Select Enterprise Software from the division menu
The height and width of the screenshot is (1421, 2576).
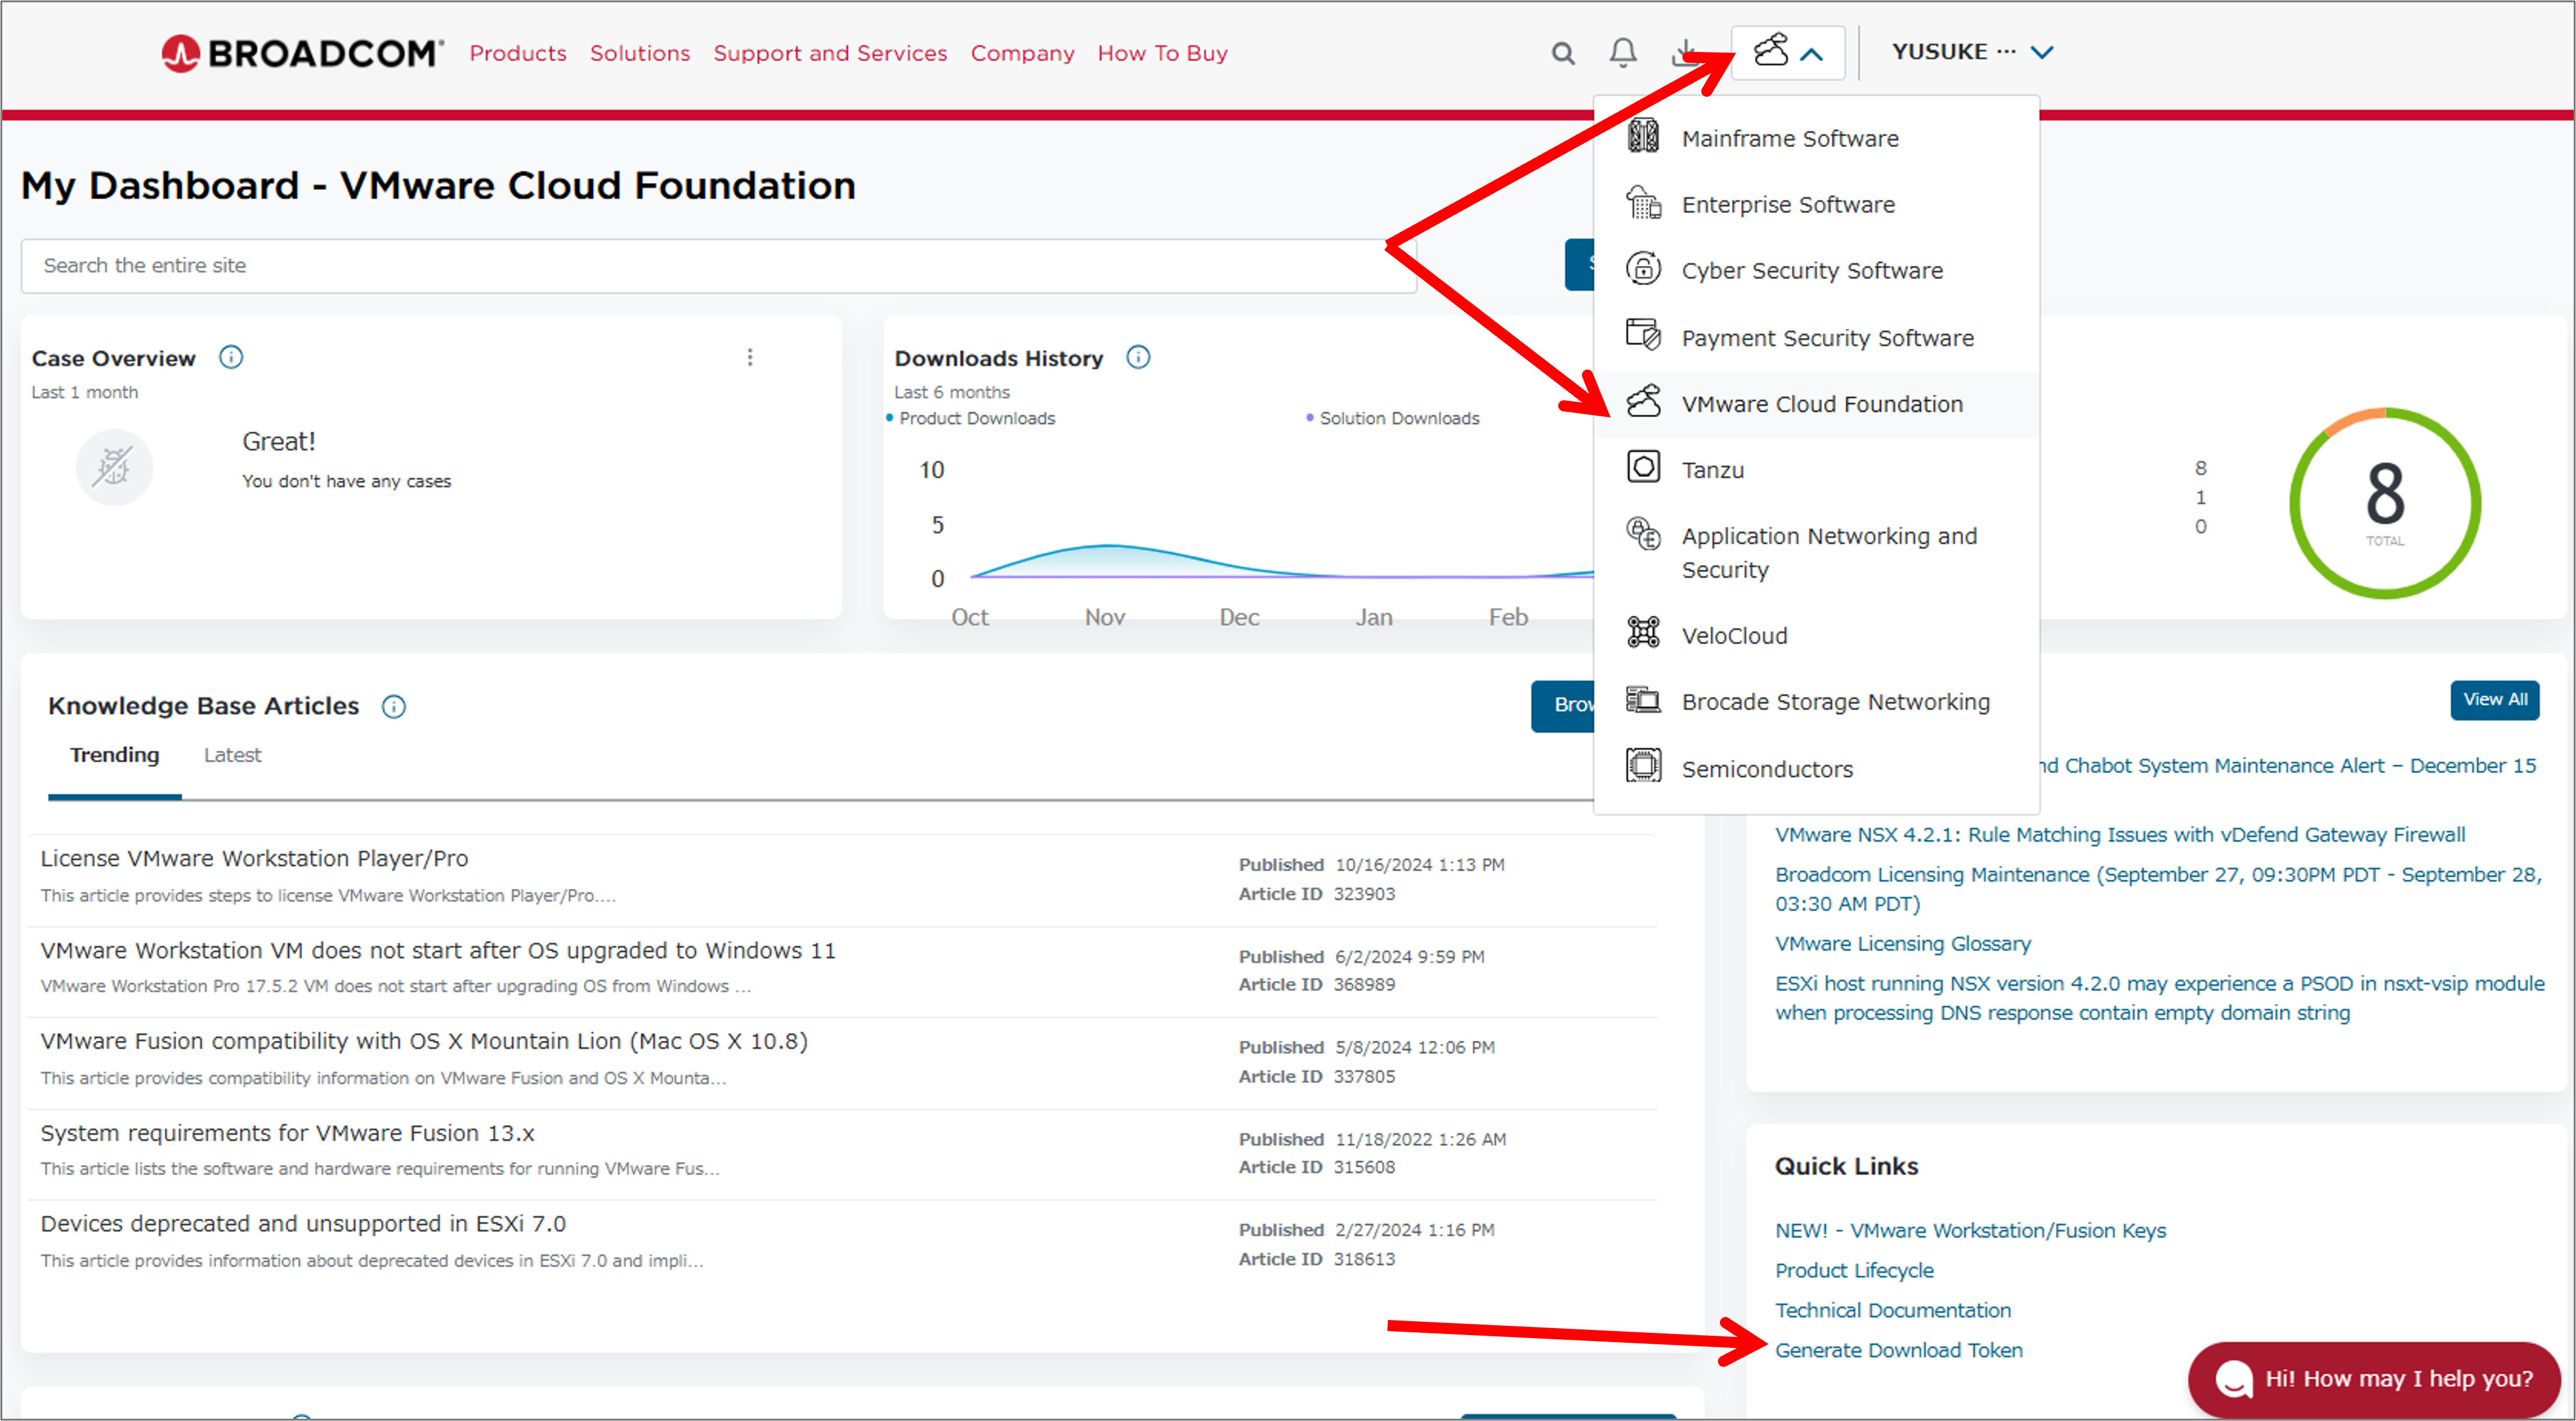click(1816, 205)
